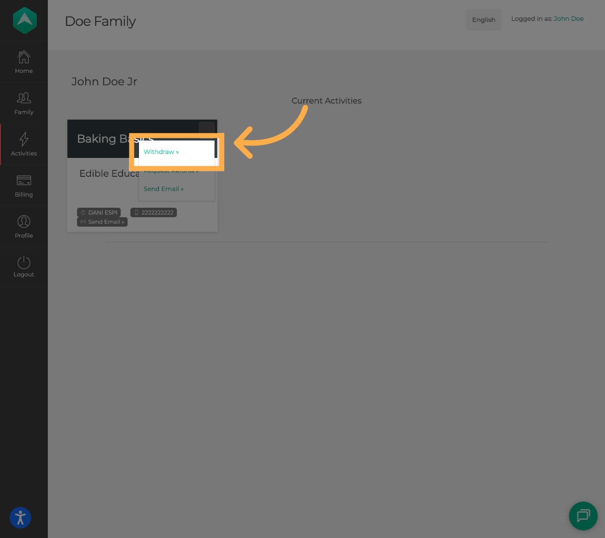Go to Home in the sidebar
The width and height of the screenshot is (605, 538).
click(x=24, y=62)
